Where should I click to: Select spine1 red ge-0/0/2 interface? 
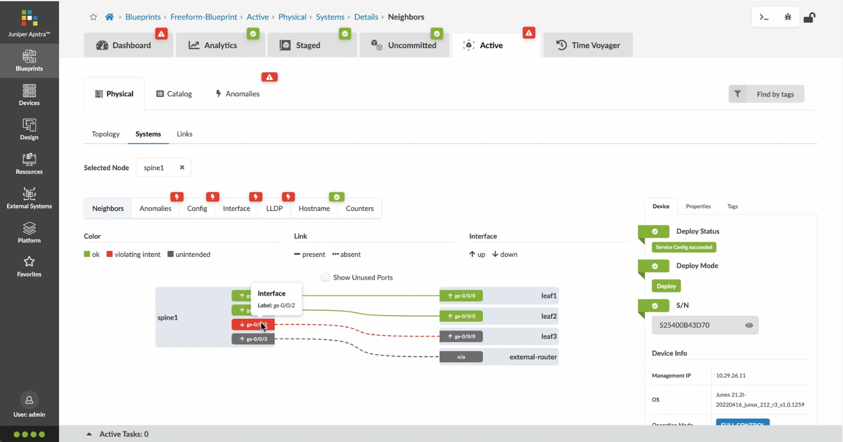coord(253,325)
